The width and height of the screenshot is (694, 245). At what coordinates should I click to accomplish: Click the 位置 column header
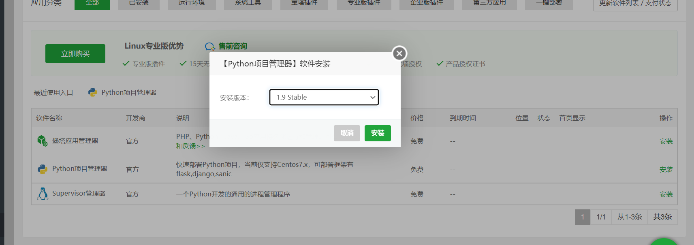coord(522,118)
